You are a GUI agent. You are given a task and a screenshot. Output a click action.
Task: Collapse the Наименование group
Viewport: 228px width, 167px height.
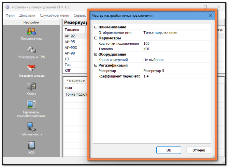(x=96, y=27)
